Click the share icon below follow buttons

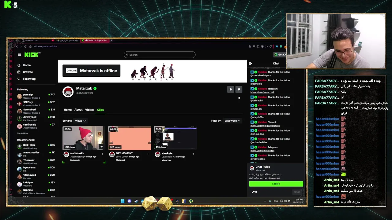pos(239,98)
